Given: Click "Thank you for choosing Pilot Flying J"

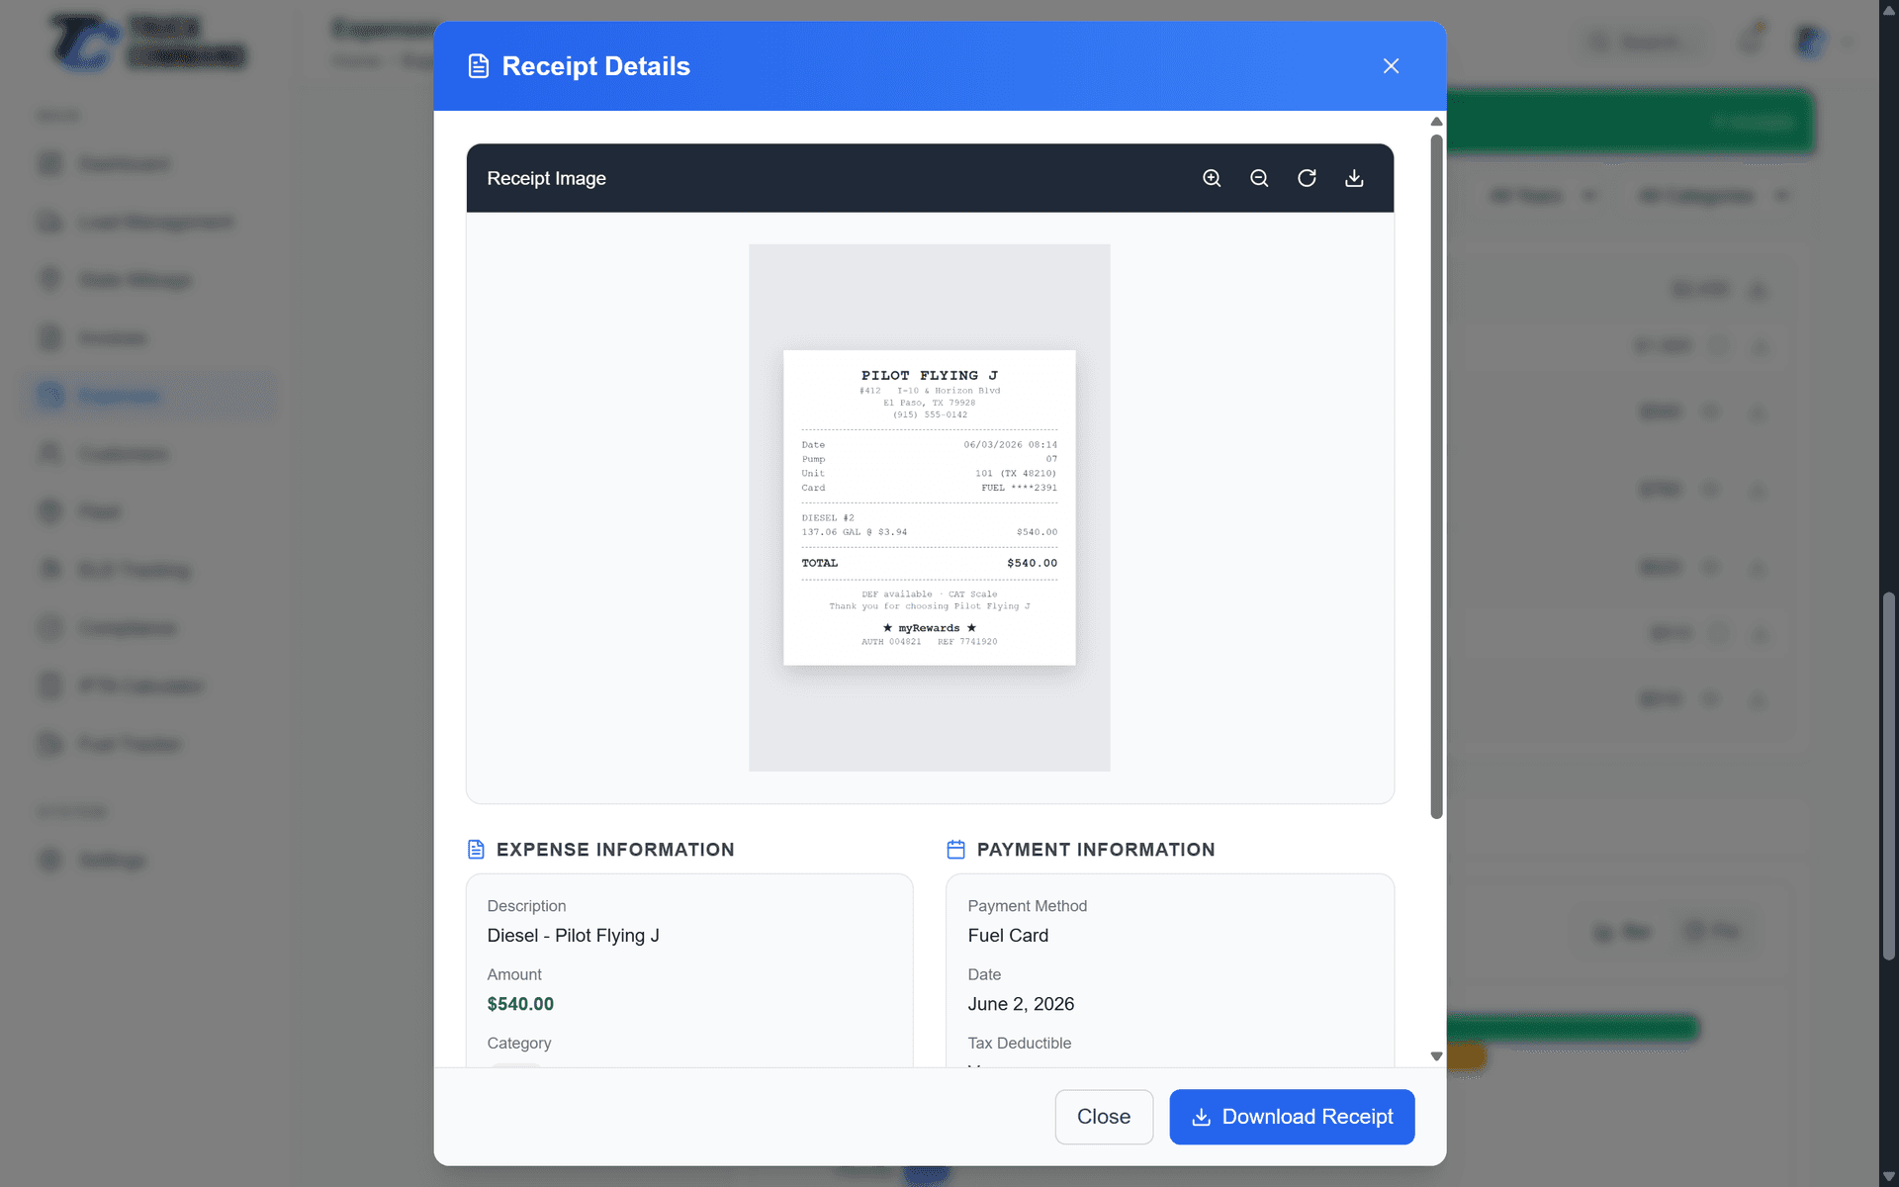Looking at the screenshot, I should 930,606.
